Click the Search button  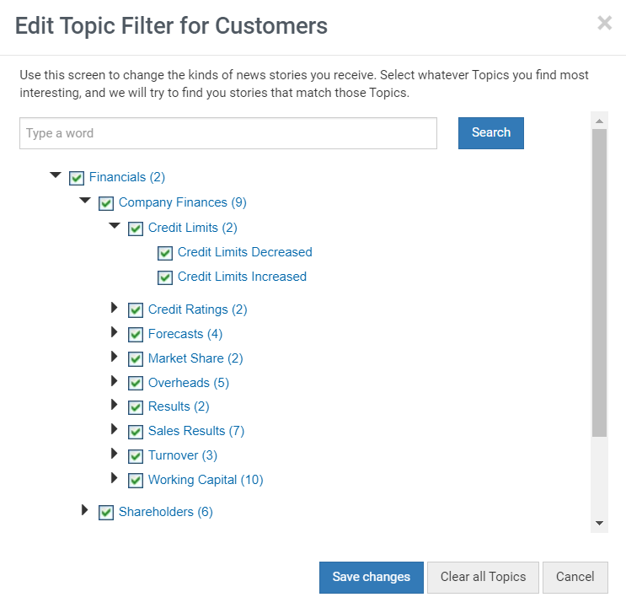pyautogui.click(x=491, y=133)
